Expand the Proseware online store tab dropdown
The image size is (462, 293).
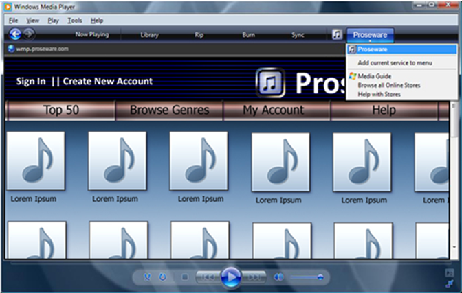pyautogui.click(x=370, y=35)
